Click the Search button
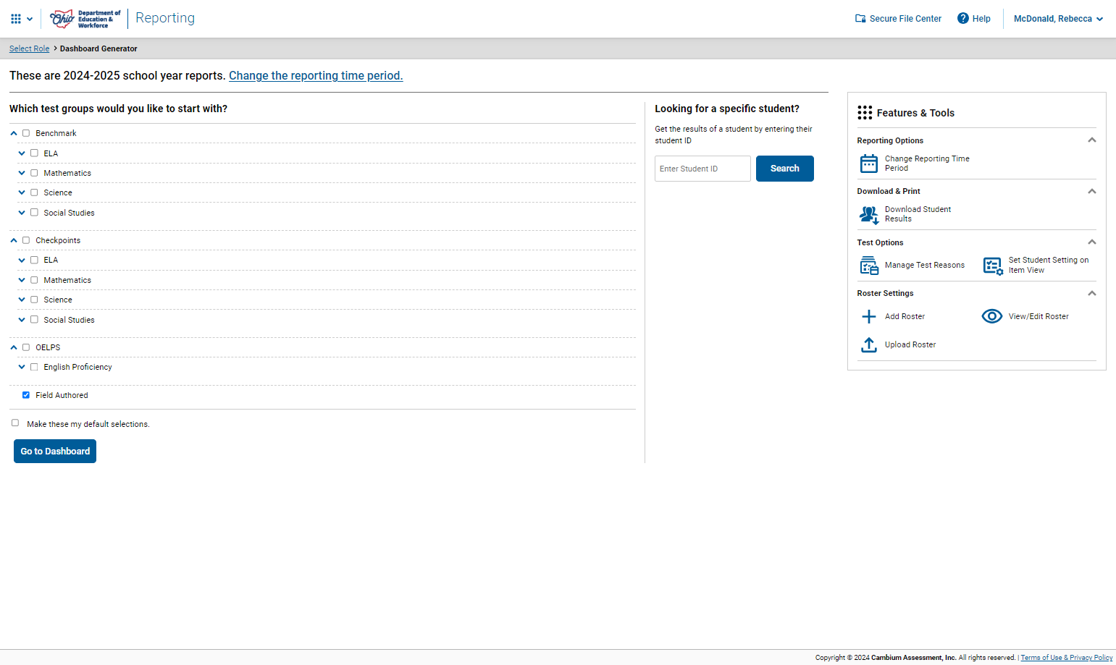Image resolution: width=1116 pixels, height=665 pixels. [x=785, y=169]
